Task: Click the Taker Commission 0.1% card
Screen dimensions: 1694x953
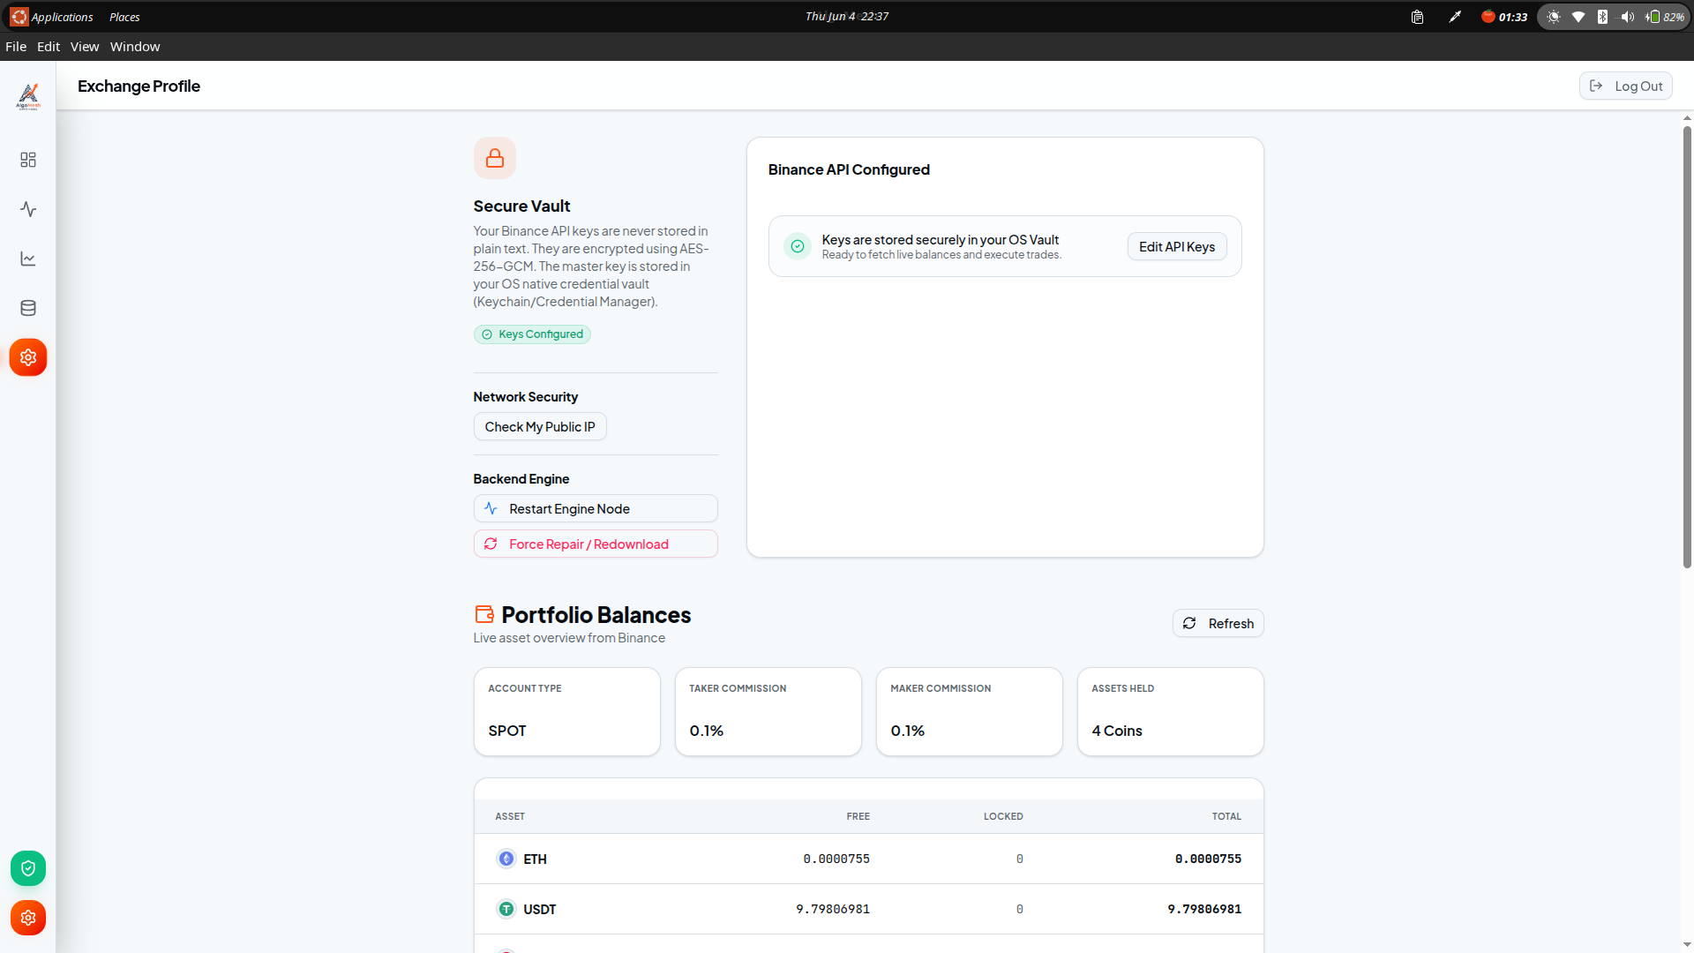Action: [x=768, y=712]
